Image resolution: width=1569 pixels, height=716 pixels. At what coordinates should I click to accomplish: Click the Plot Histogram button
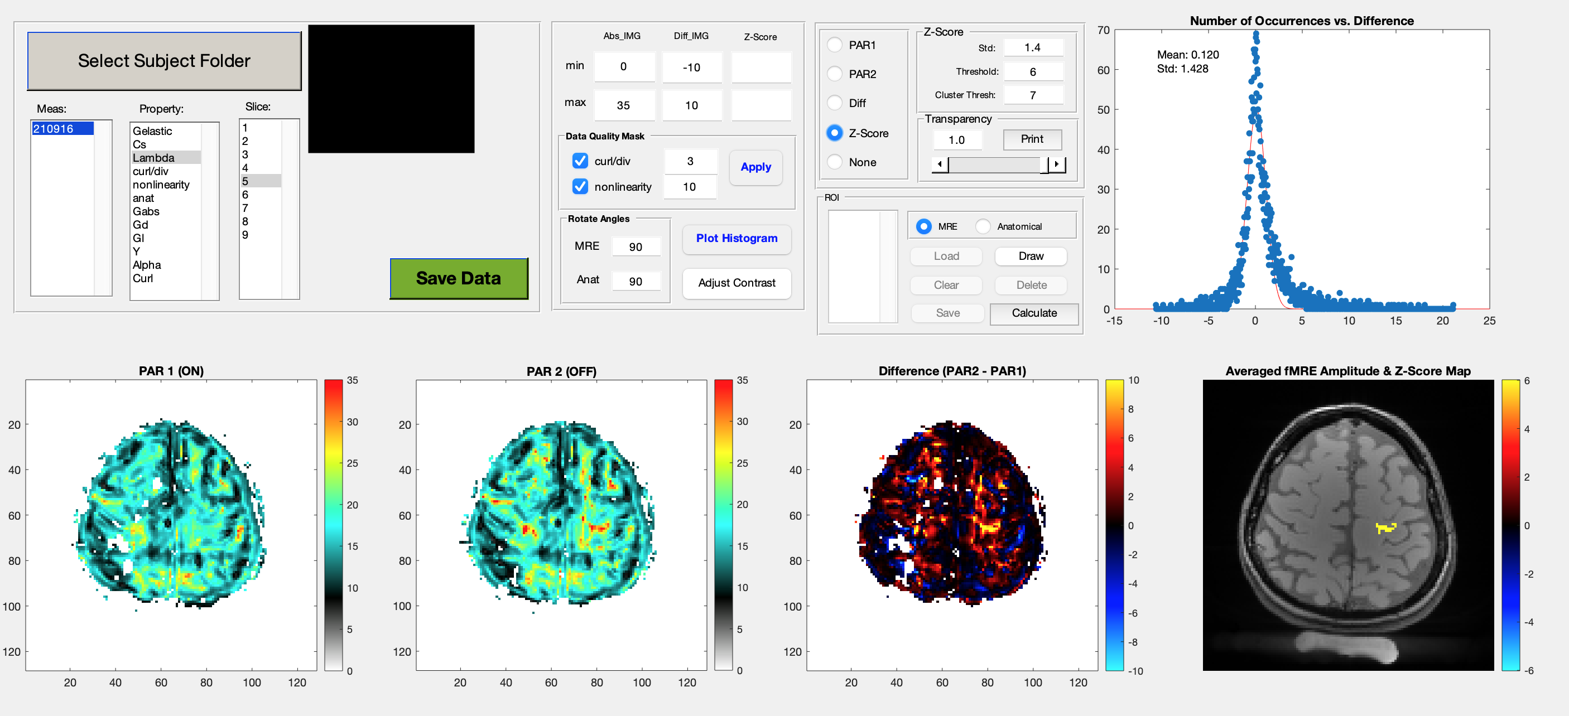coord(737,238)
